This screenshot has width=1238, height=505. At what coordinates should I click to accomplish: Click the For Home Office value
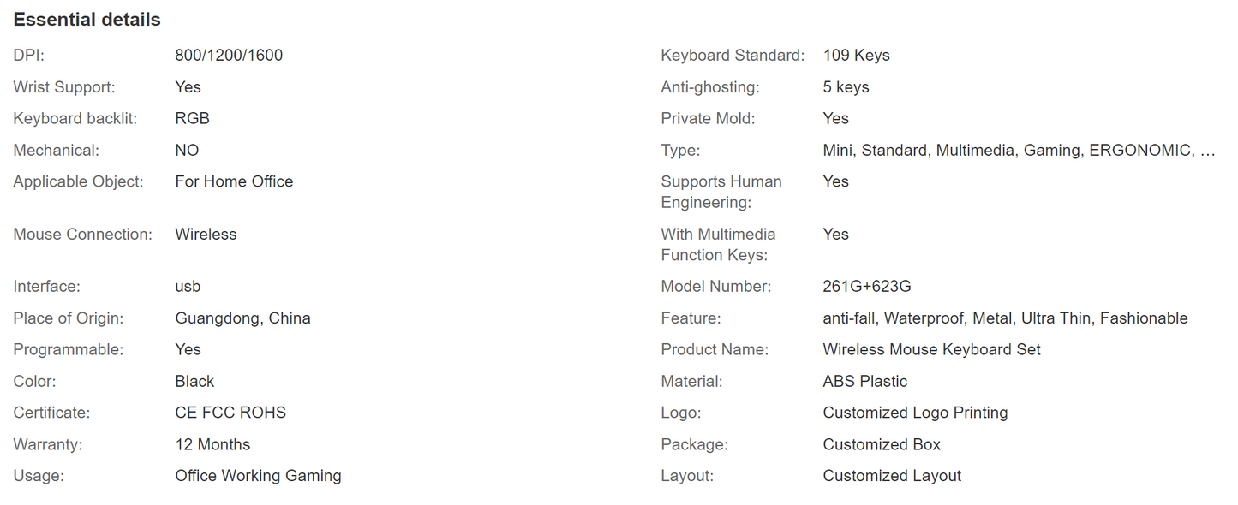[x=234, y=182]
